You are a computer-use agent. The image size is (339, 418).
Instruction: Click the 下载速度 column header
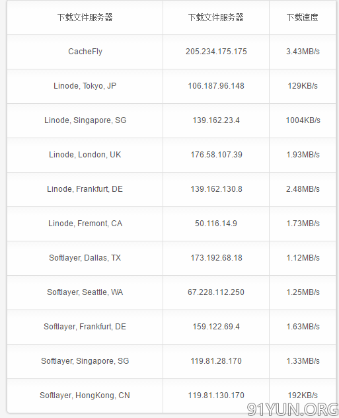[303, 17]
